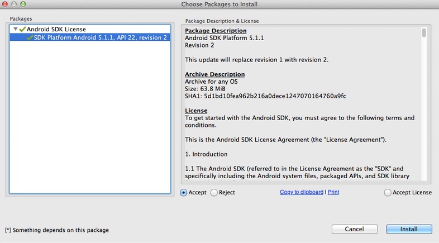
Task: Close the dialog with the red button
Action: click(5, 4)
